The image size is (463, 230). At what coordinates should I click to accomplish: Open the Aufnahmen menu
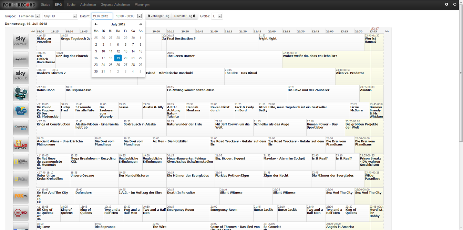point(88,5)
